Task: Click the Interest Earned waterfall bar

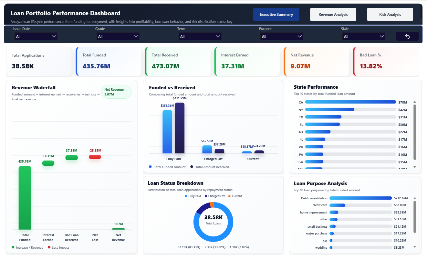Action: (x=48, y=163)
